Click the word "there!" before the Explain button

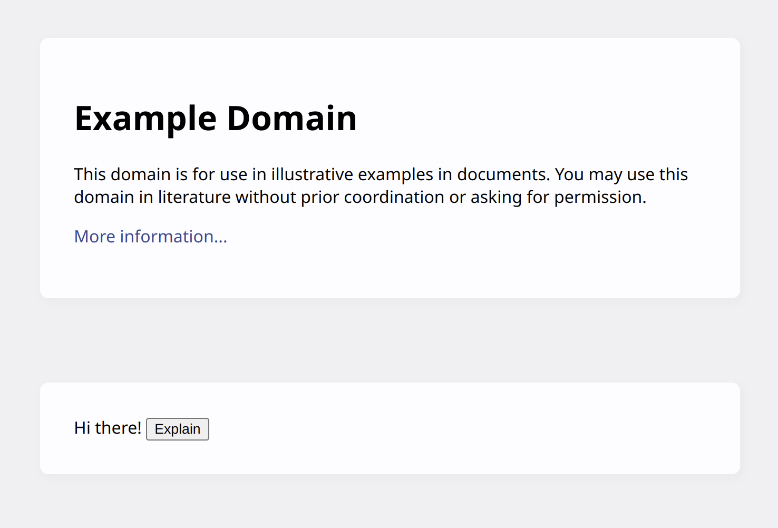coord(118,428)
